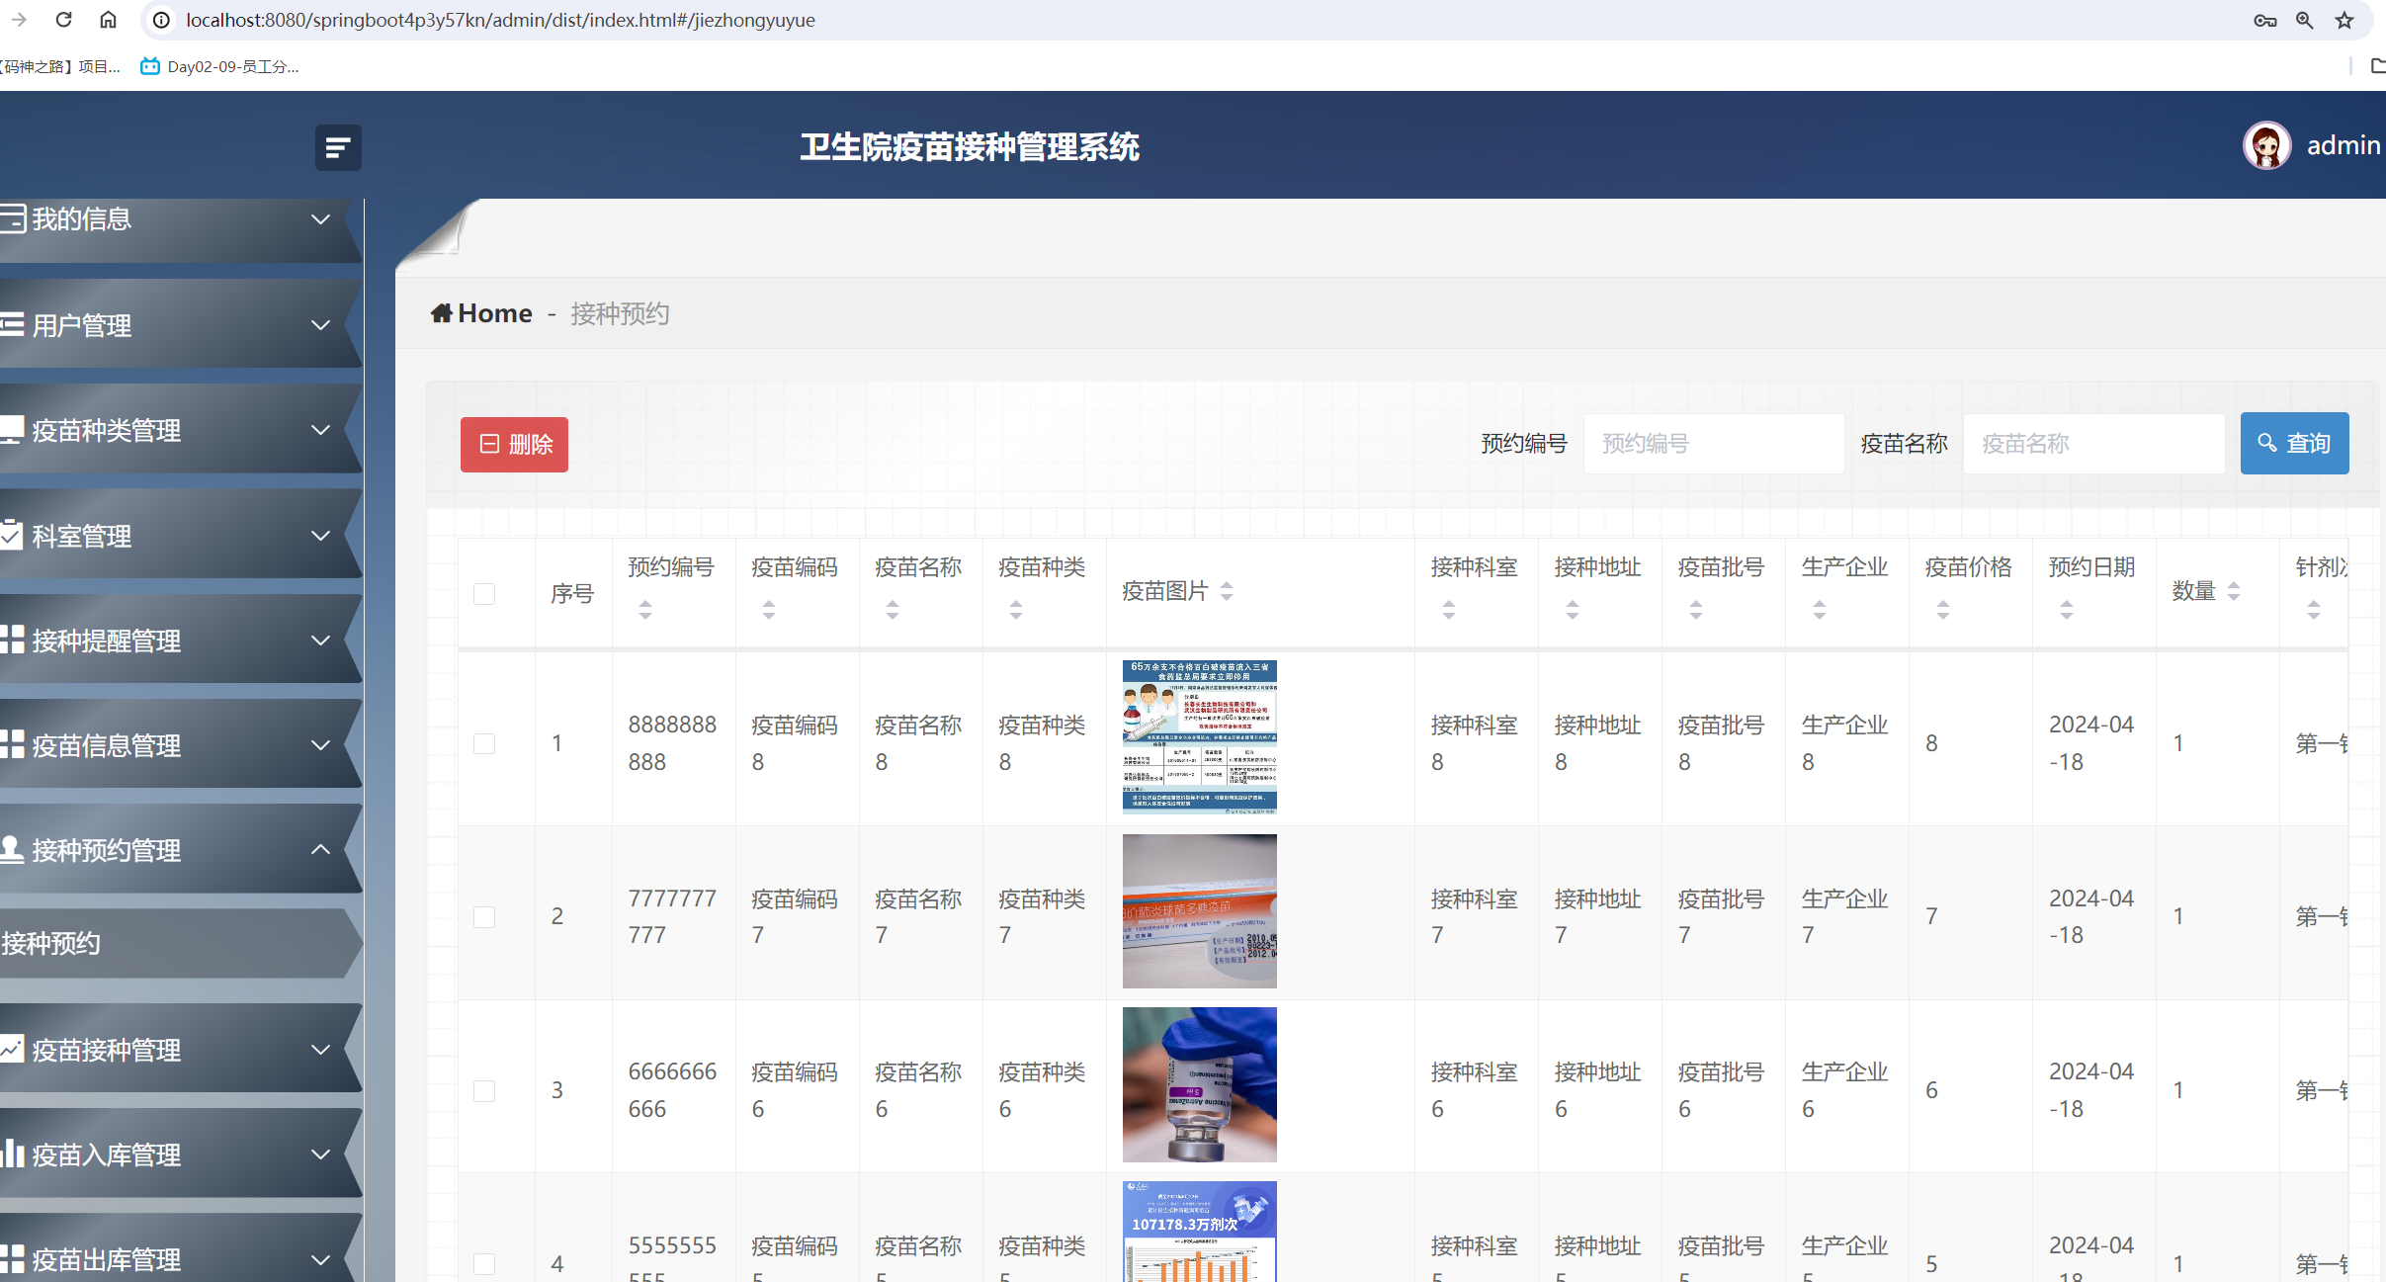Click the browser address bar URL
The image size is (2386, 1282).
[500, 20]
